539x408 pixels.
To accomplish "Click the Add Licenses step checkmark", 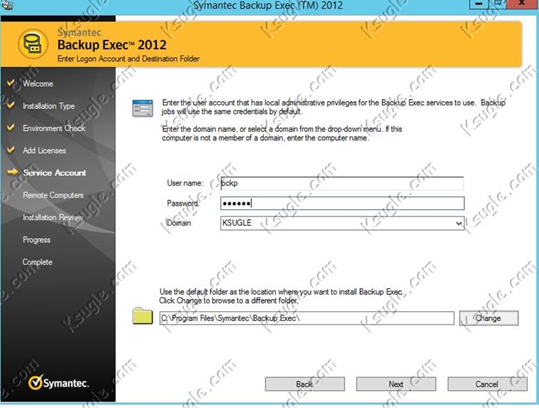I will click(x=11, y=150).
